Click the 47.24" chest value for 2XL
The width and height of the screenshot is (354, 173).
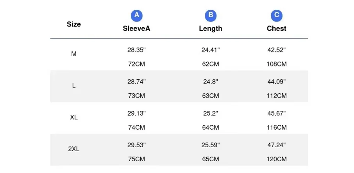click(277, 145)
